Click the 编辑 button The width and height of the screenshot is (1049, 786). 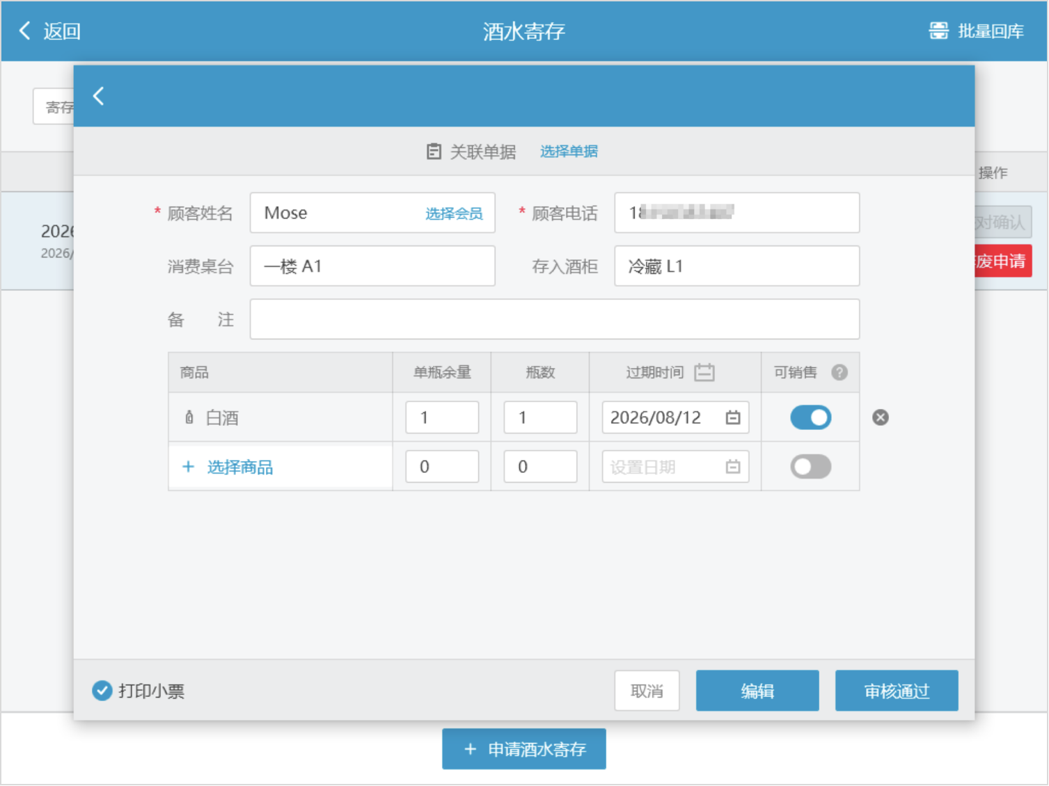click(757, 691)
